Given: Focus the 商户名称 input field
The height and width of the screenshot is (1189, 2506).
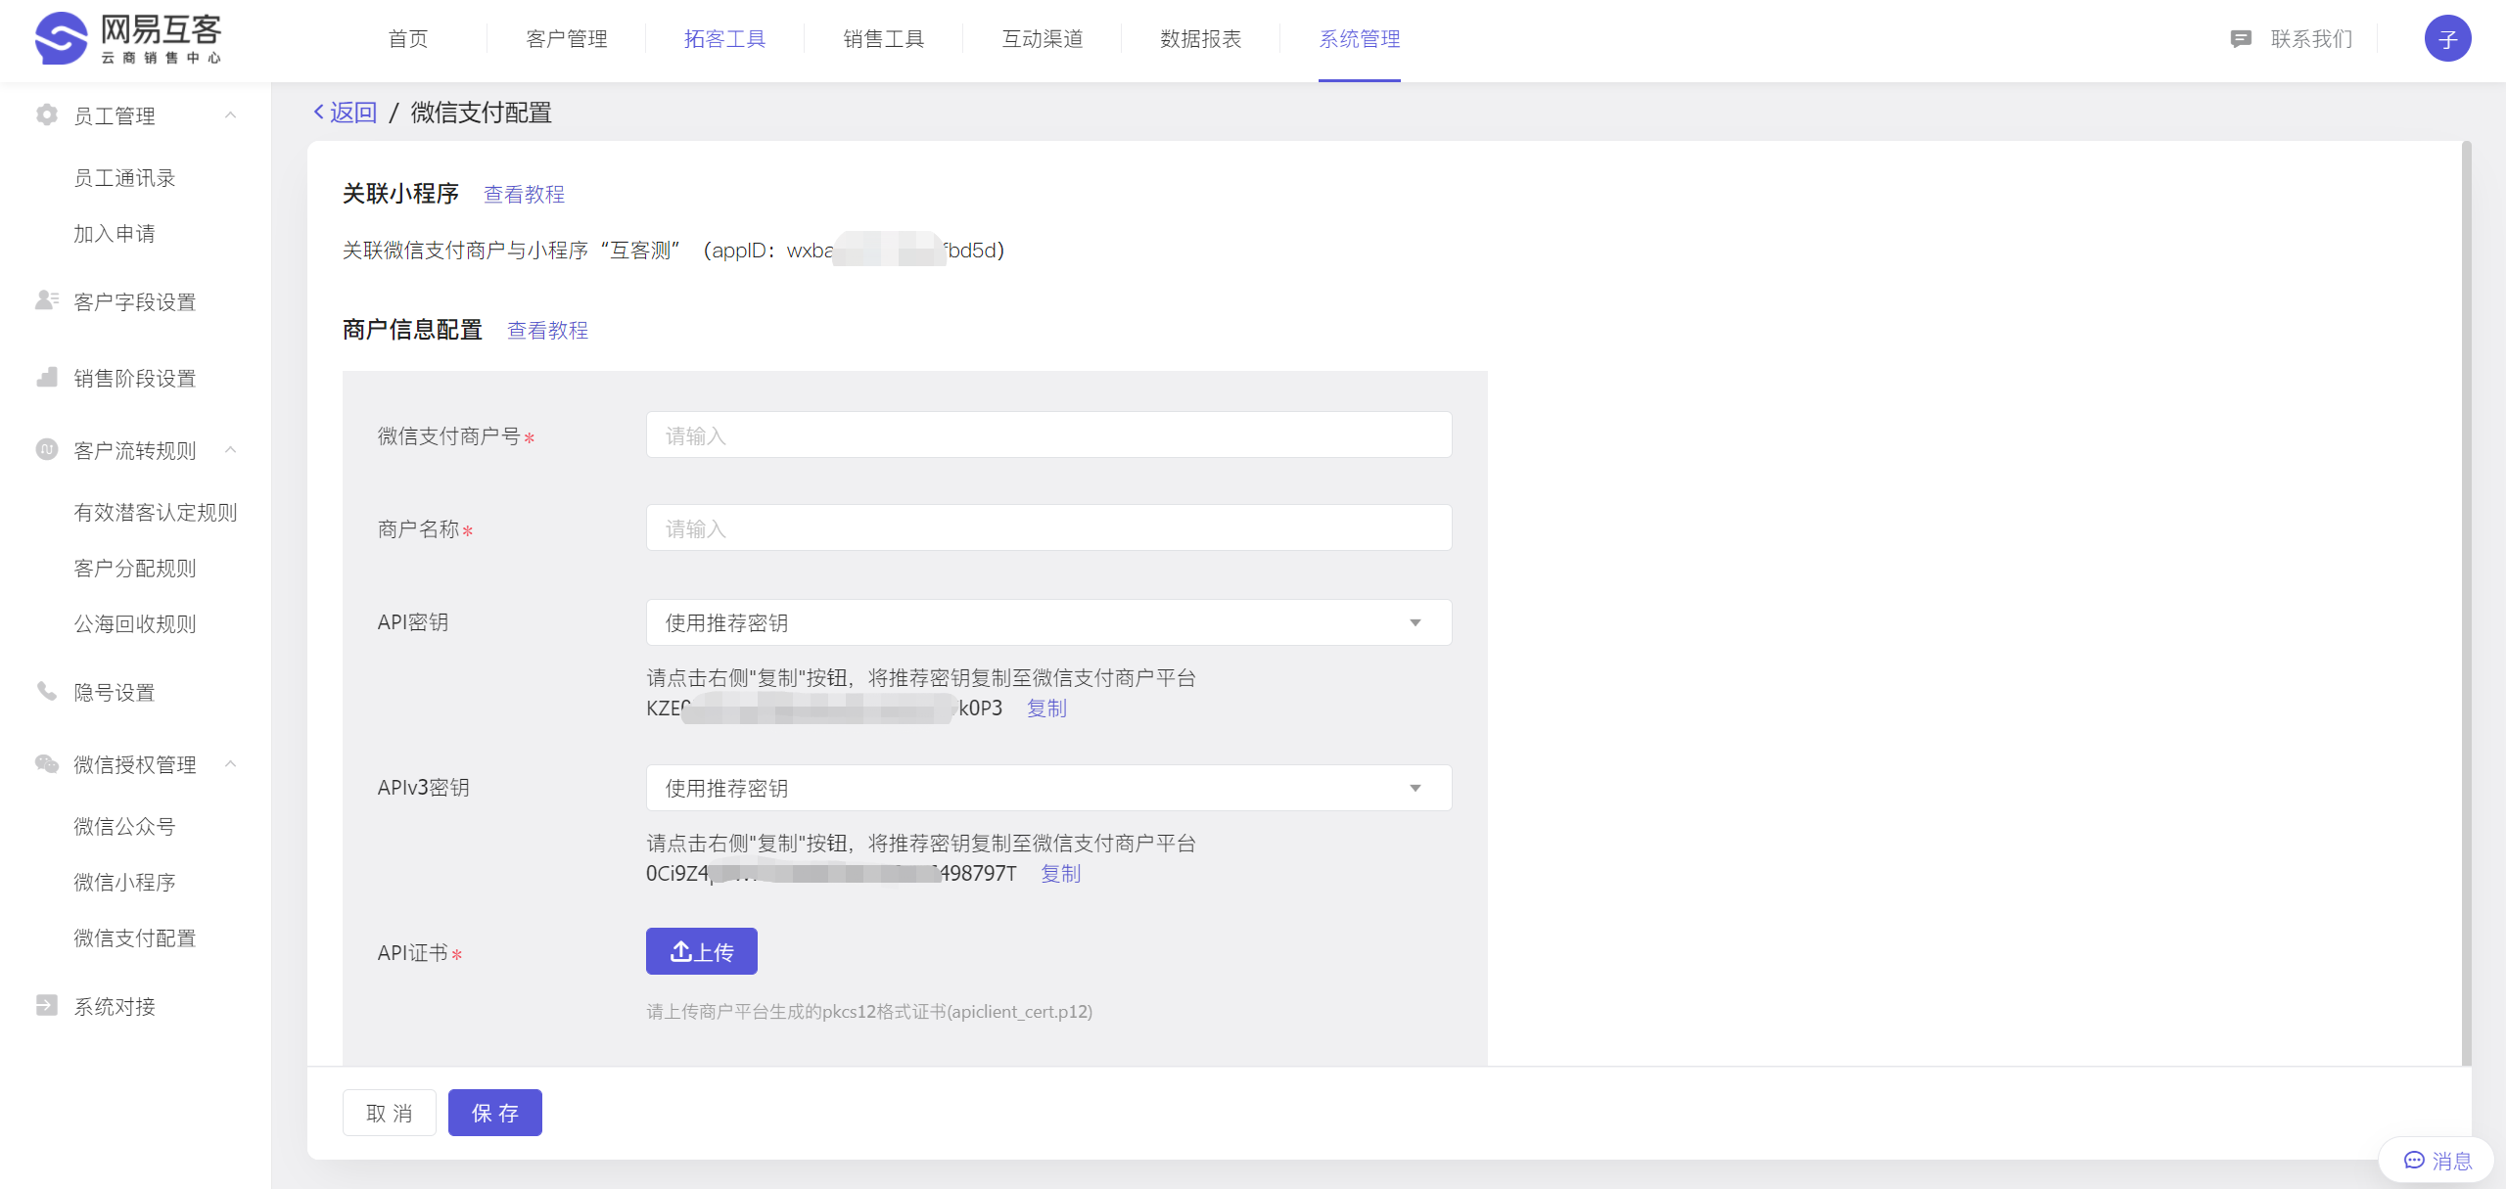Looking at the screenshot, I should [x=1048, y=527].
